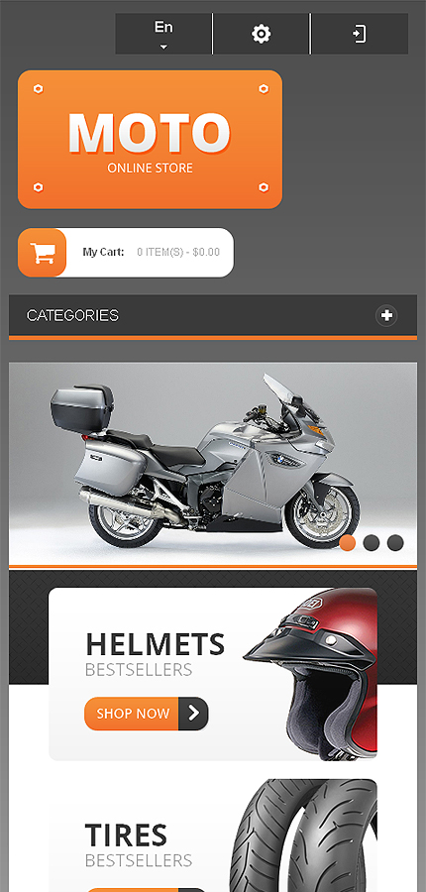
Task: Click the 0 ITEM(S) - $0.00 text
Action: click(x=178, y=252)
